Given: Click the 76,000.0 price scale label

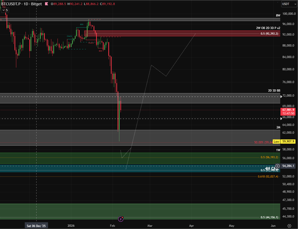Looking at the screenshot, I should point(288,82).
